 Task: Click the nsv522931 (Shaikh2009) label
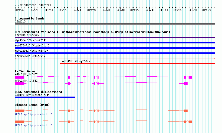(x=31, y=51)
